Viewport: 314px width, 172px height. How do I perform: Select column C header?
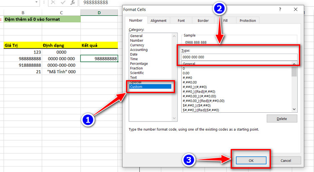pos(61,13)
